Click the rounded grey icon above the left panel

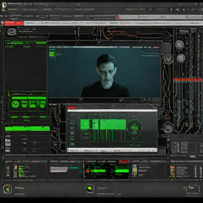point(11,31)
